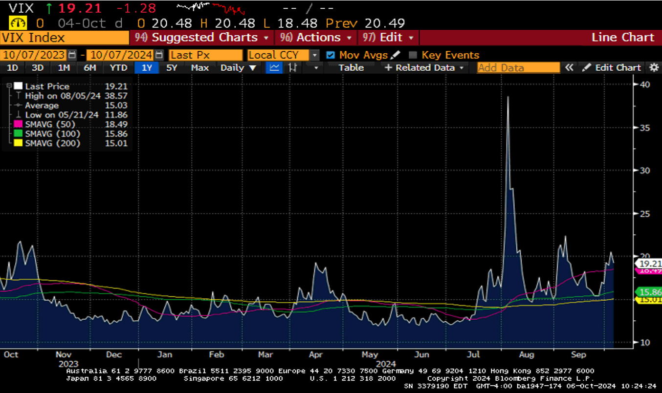Collapse the legend box toggle beside Last Price
Viewport: 662px width, 393px height.
[x=8, y=86]
